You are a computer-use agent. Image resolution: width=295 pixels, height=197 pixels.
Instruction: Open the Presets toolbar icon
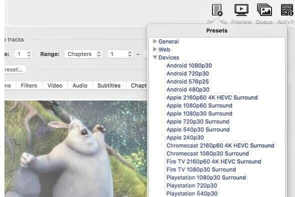click(x=217, y=10)
